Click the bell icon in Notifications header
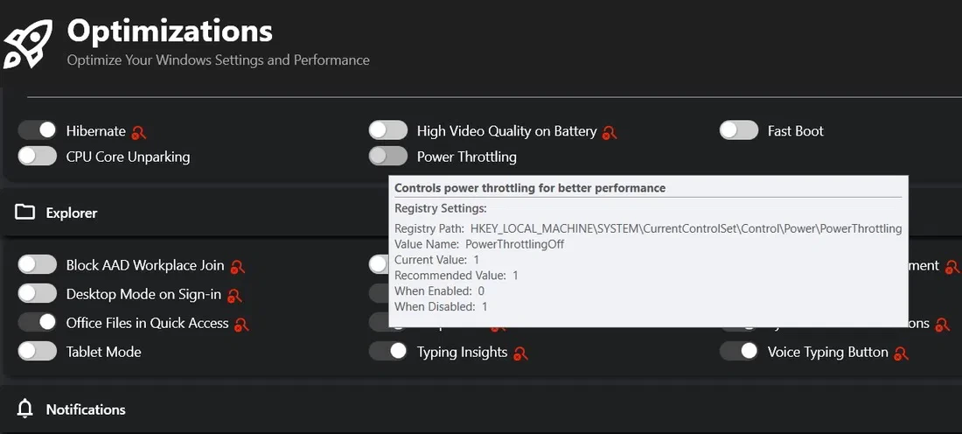The width and height of the screenshot is (962, 434). [x=25, y=409]
